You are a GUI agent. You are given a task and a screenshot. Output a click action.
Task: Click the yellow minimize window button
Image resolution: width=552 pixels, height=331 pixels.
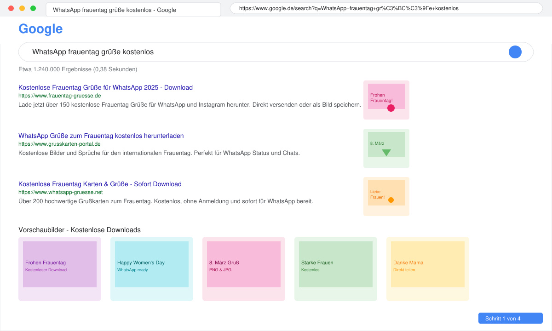[22, 8]
